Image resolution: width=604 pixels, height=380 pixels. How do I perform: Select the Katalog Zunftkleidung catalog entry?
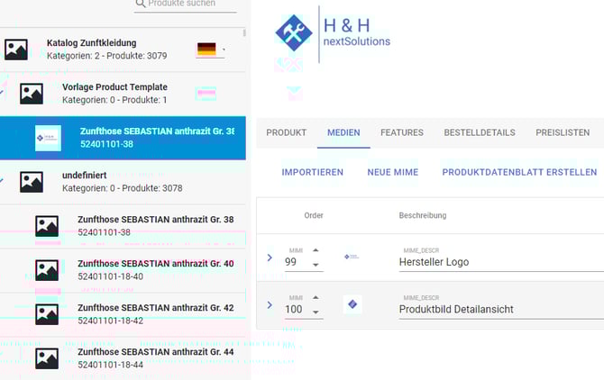pyautogui.click(x=123, y=50)
